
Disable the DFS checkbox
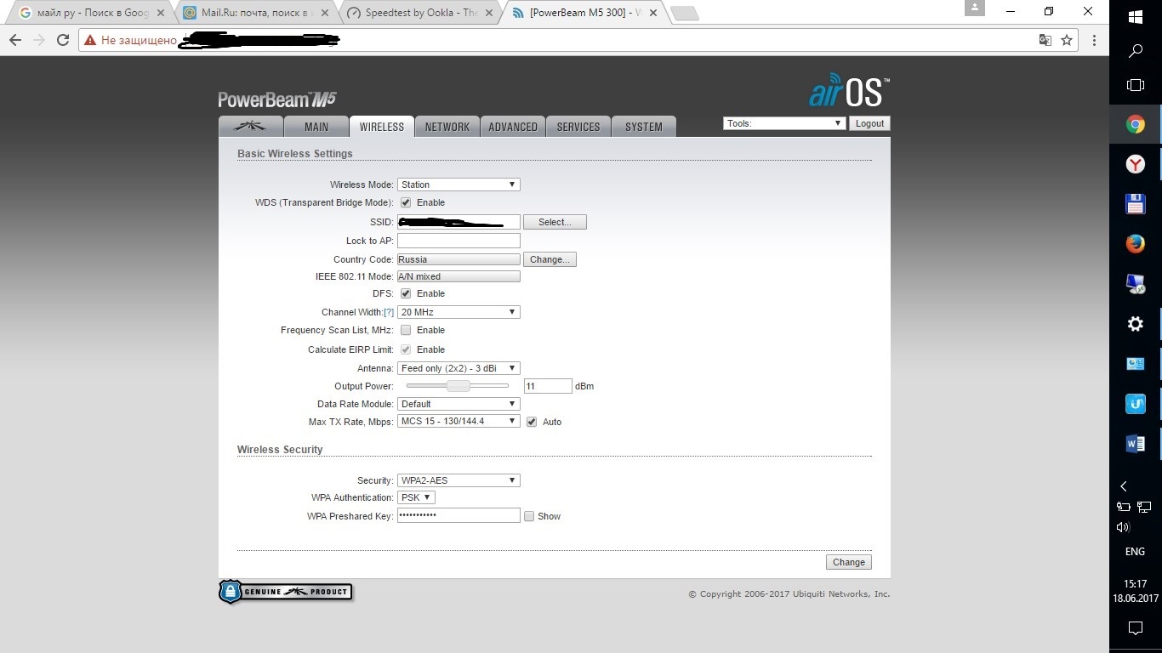406,294
